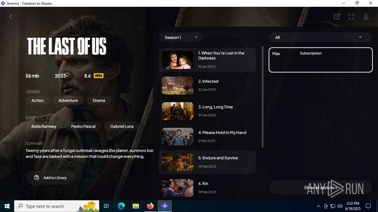The image size is (378, 212).
Task: Click the Kin episode thumbnail
Action: point(177,188)
